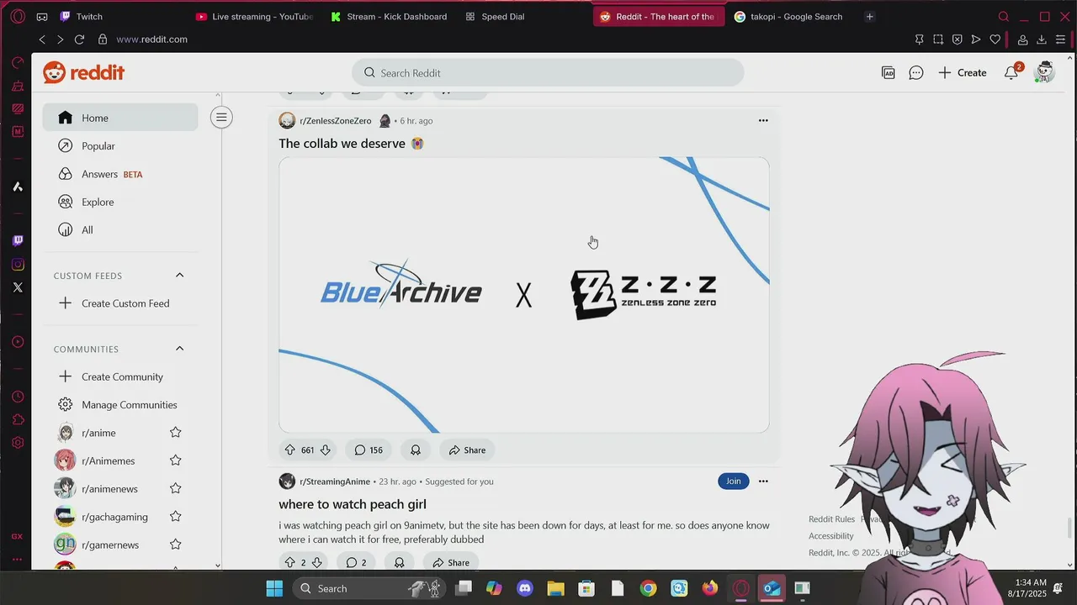Click the Windows Start button
1077x605 pixels.
pos(274,588)
